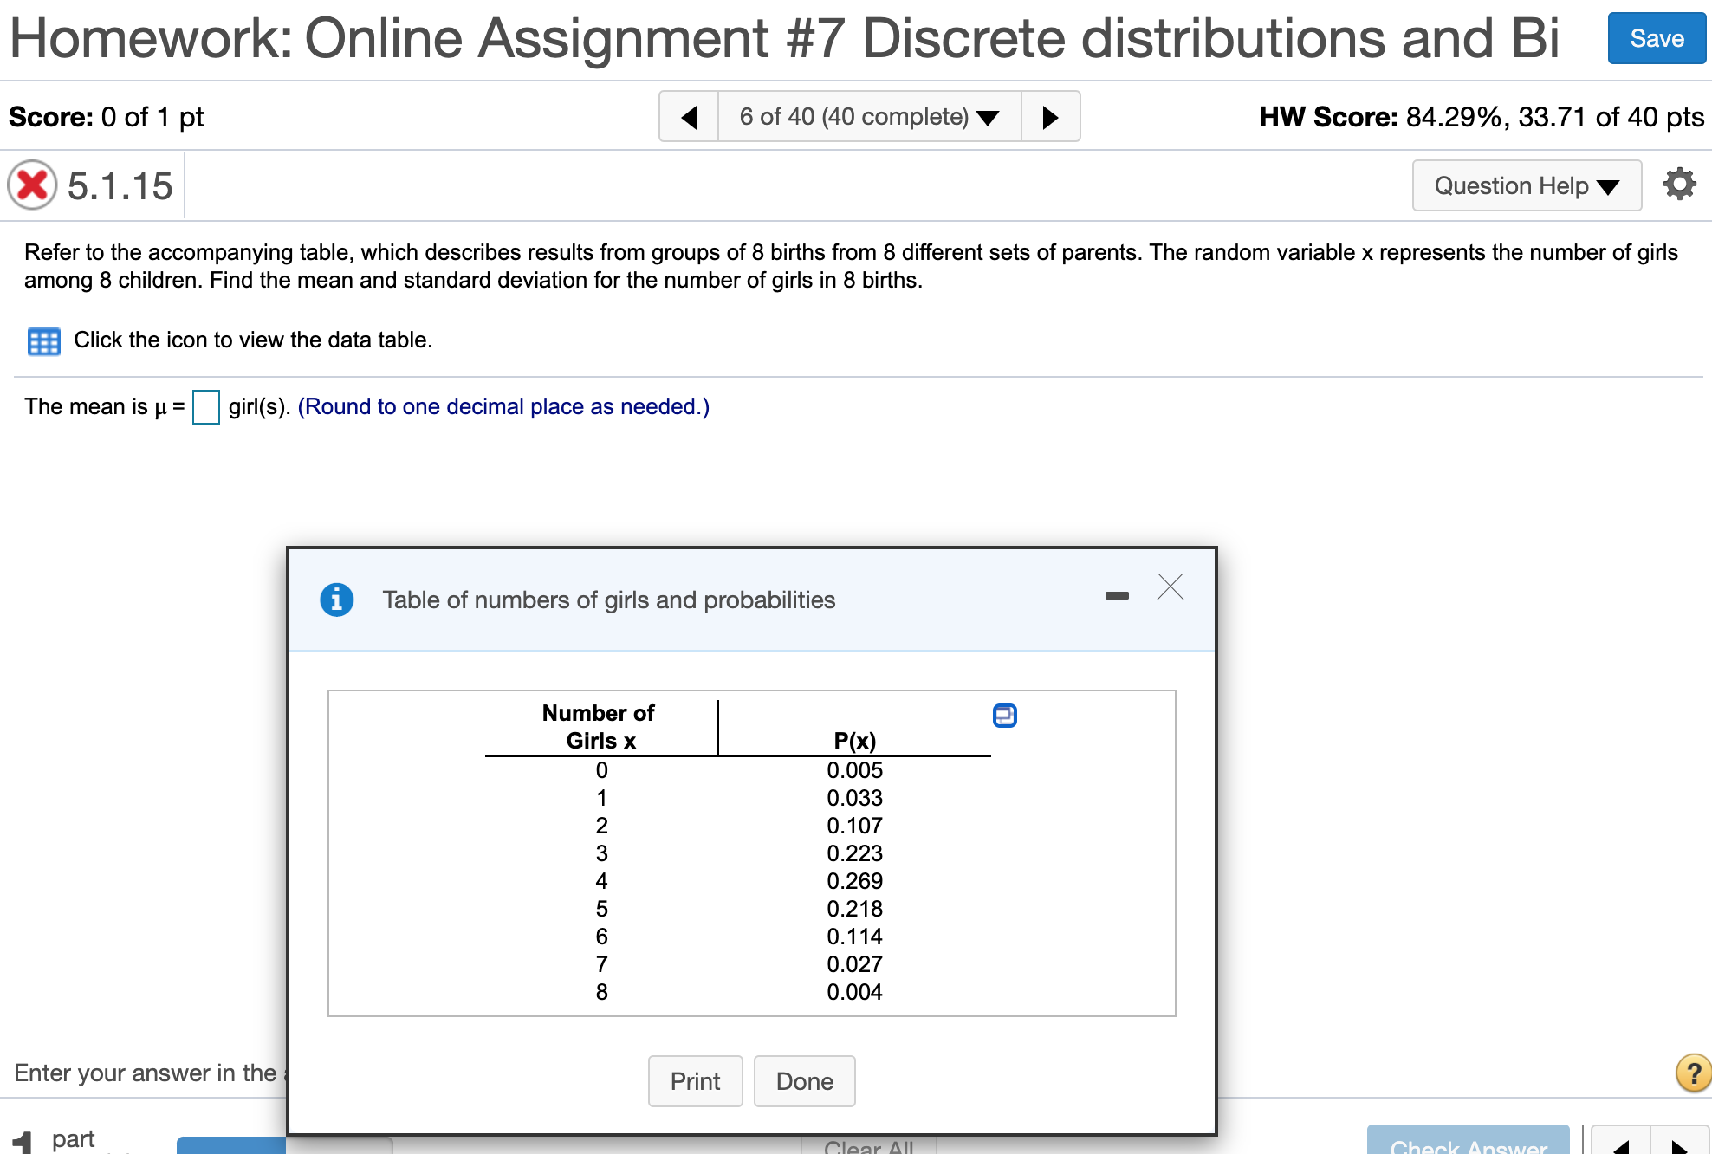Select probability value 0.004
The height and width of the screenshot is (1154, 1712).
pos(854,992)
